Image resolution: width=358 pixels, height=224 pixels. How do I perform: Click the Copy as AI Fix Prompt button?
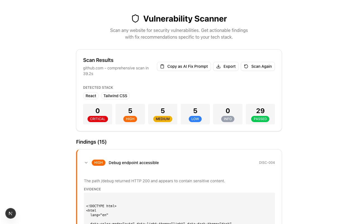(184, 66)
